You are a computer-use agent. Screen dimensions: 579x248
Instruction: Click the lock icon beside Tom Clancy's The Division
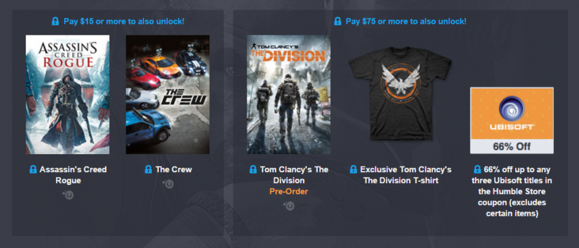[x=253, y=170]
